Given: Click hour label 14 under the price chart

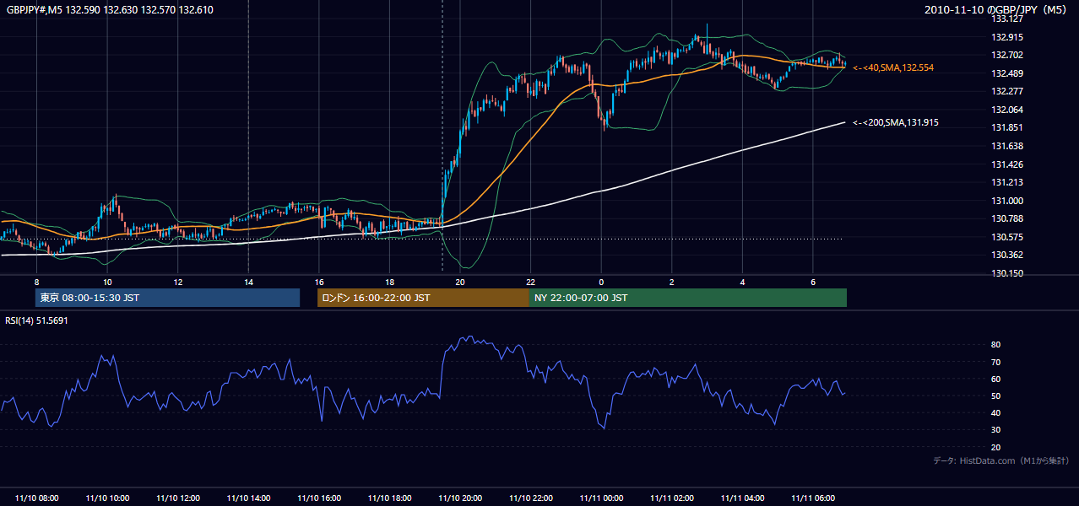Looking at the screenshot, I should pos(248,282).
